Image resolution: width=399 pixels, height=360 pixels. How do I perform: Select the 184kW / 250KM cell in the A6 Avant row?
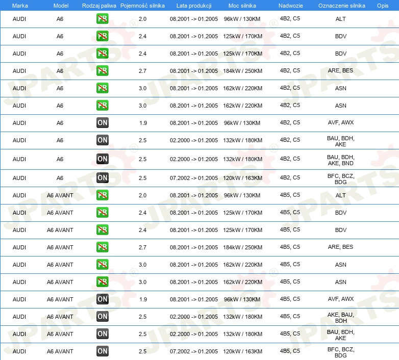click(x=242, y=247)
